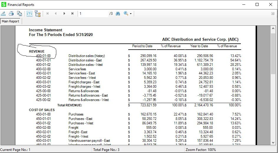Click 'Service fees - East' row label
Screen dimensions: 278x153
(82, 73)
